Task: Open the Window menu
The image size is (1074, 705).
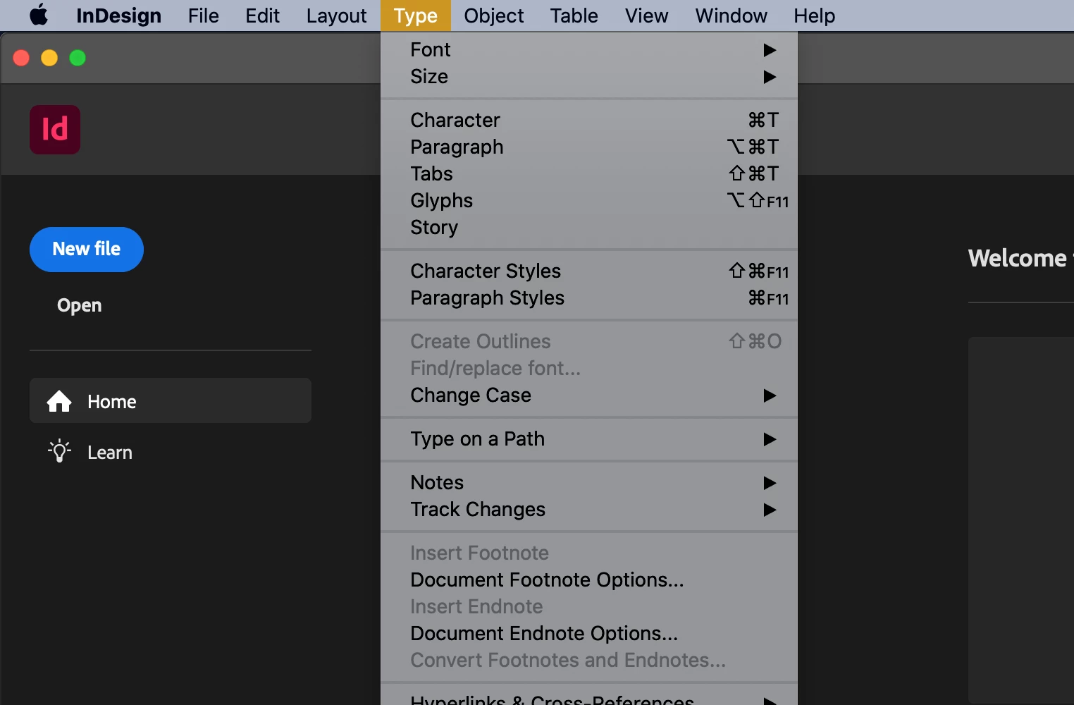Action: 731,16
